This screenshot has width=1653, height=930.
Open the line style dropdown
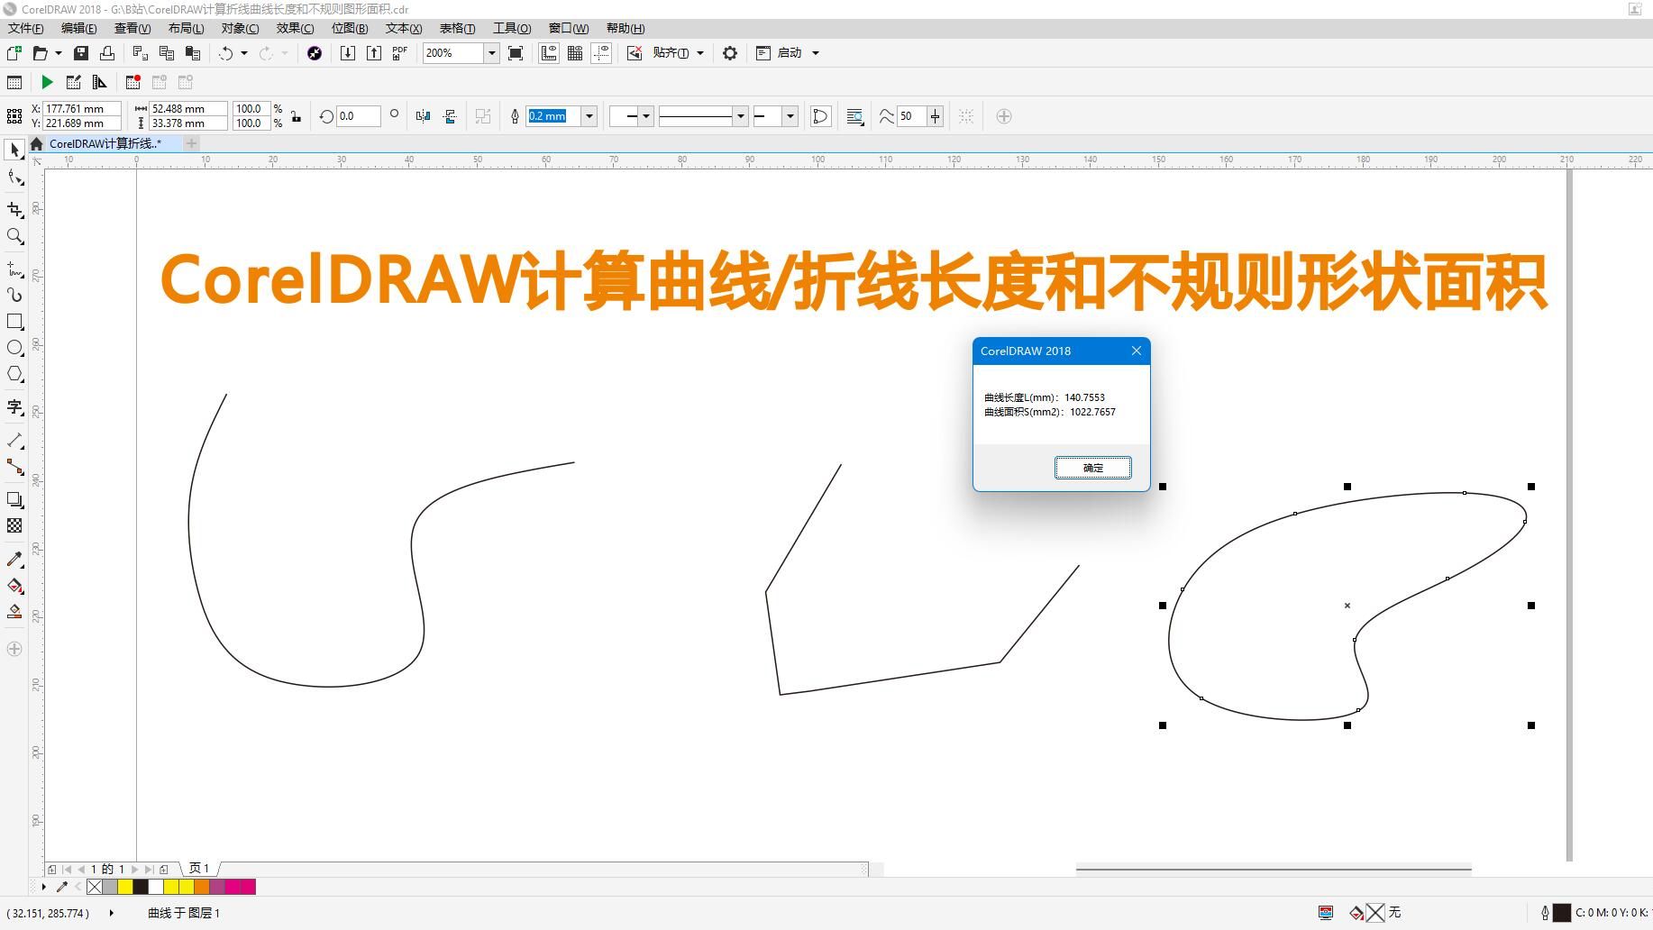[x=740, y=116]
